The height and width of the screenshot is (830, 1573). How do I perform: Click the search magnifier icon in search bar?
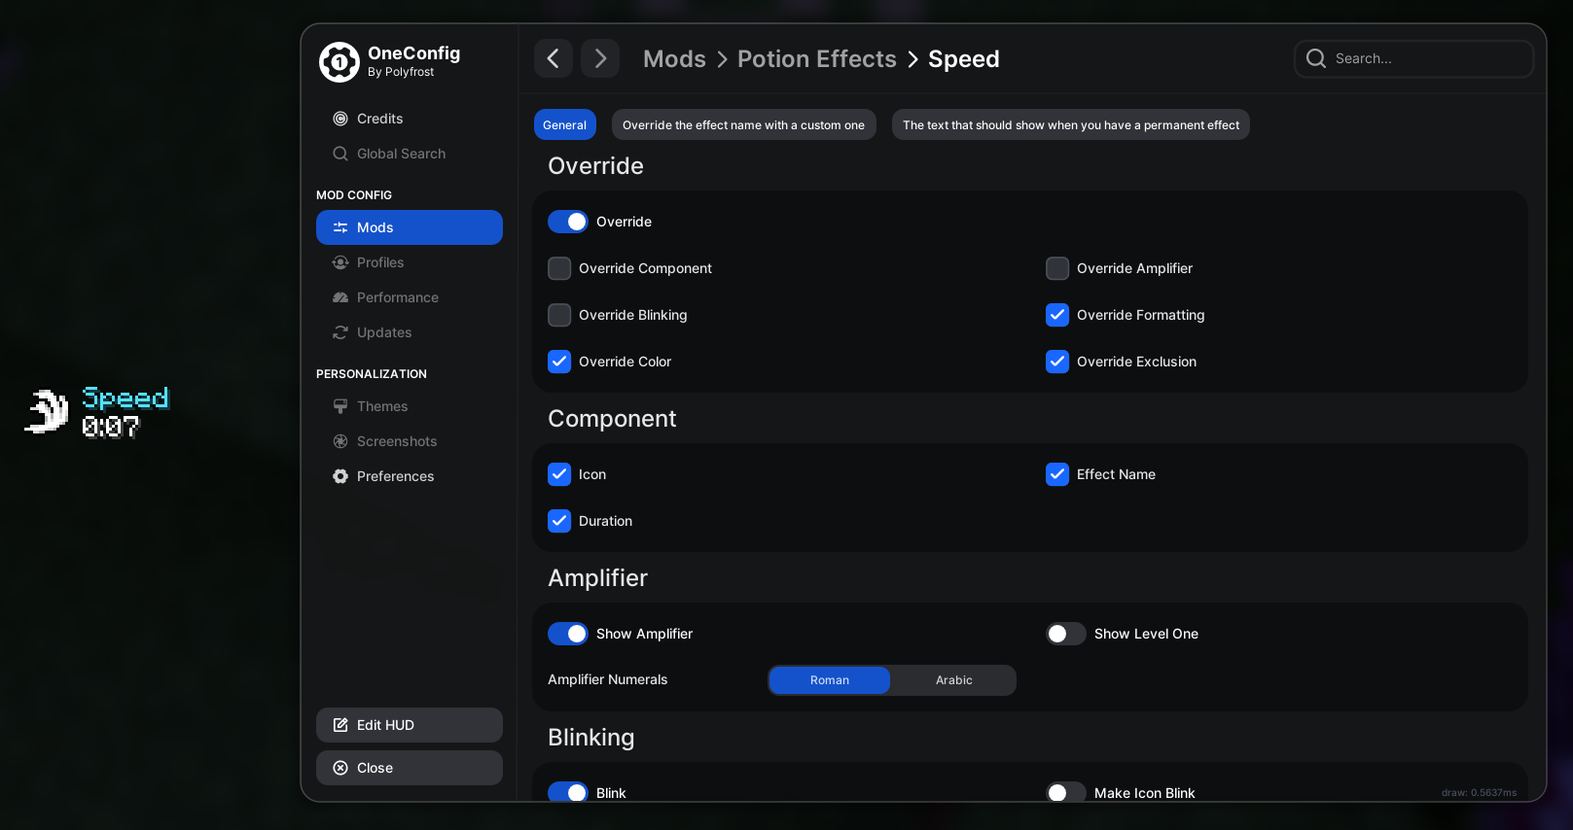(1316, 58)
